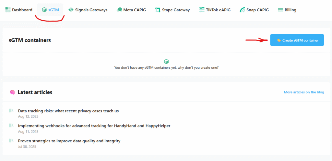The width and height of the screenshot is (332, 161).
Task: Click the sGTM cube icon in navigation
Action: tap(44, 10)
